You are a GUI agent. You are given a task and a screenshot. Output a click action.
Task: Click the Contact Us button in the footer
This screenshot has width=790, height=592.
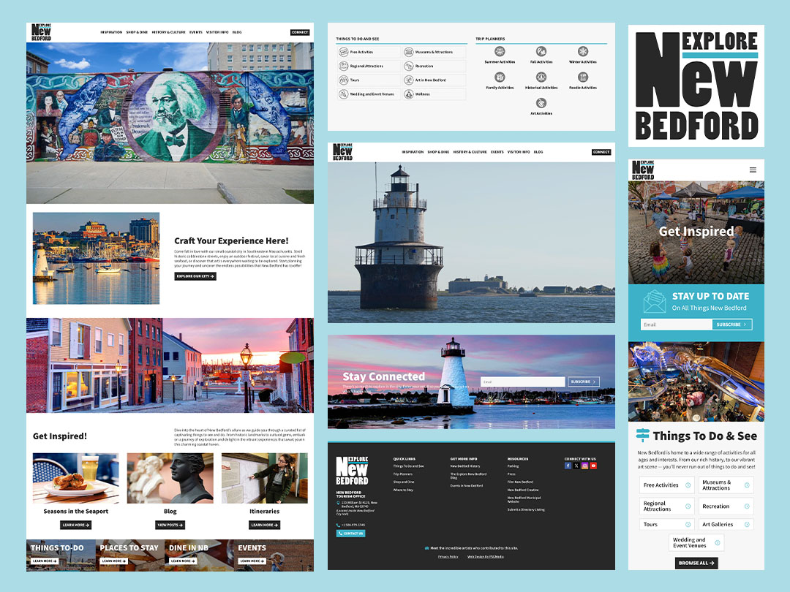(350, 534)
